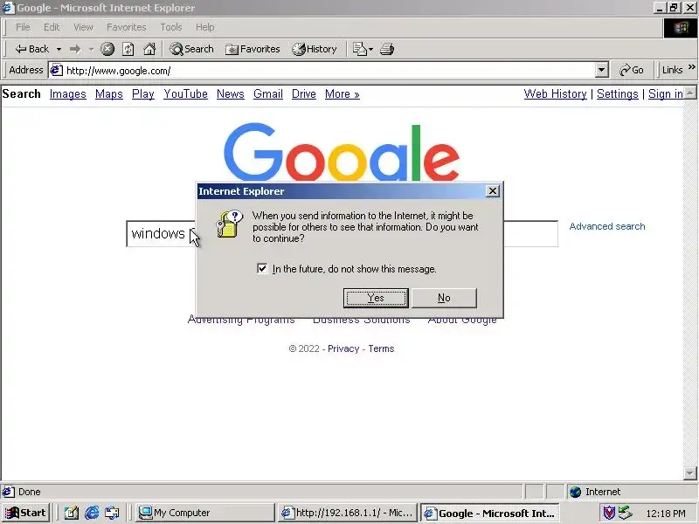Click the Sign in link
The width and height of the screenshot is (699, 524).
[x=666, y=94]
